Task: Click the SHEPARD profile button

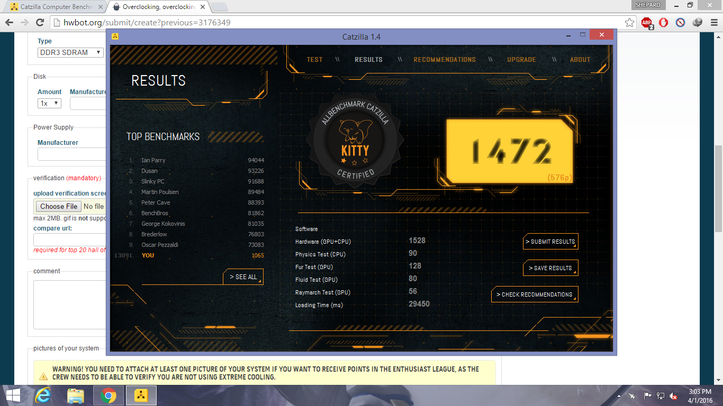Action: coord(647,5)
